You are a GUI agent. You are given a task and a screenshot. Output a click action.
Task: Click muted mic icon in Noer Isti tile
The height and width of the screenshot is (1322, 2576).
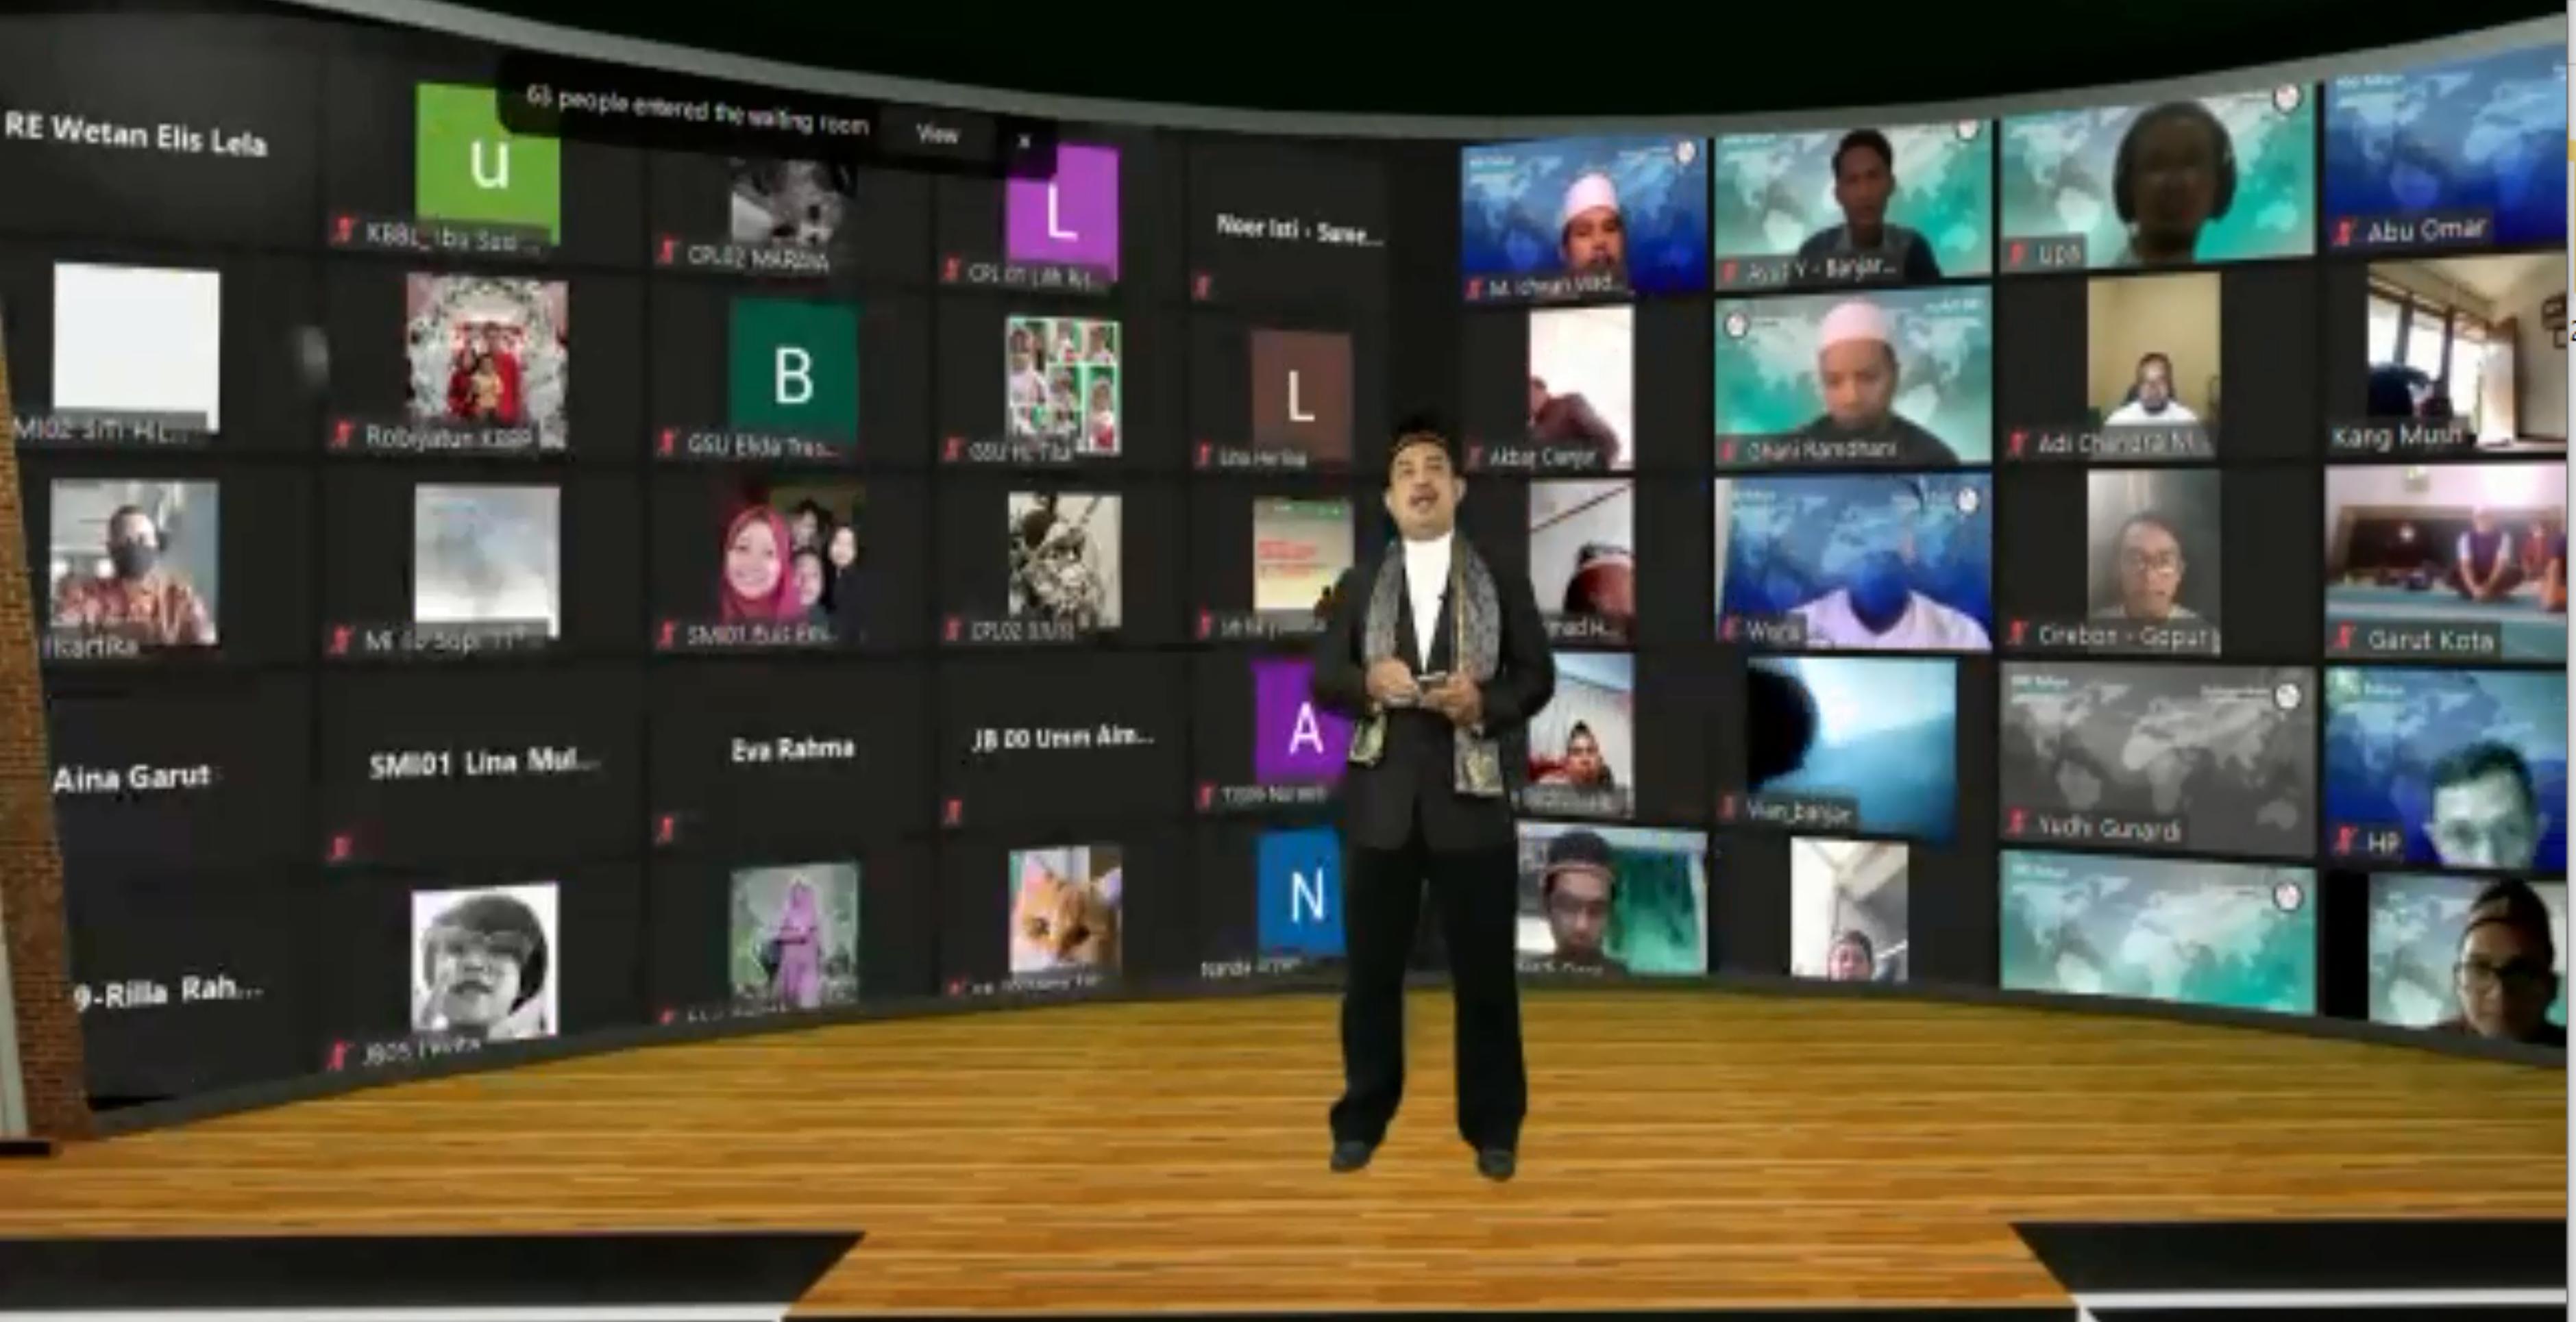[x=1203, y=288]
